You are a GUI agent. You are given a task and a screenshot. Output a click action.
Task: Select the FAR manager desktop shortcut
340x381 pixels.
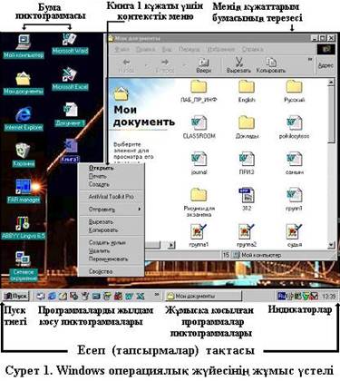pyautogui.click(x=24, y=191)
